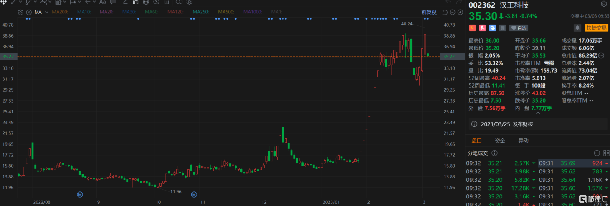
Task: Click the MA250 indicator label
Action: [x=201, y=12]
